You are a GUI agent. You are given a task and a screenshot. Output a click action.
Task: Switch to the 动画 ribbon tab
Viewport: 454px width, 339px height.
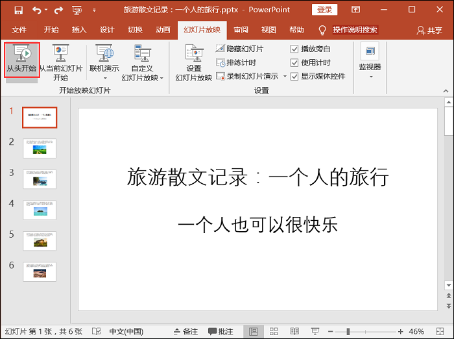163,30
